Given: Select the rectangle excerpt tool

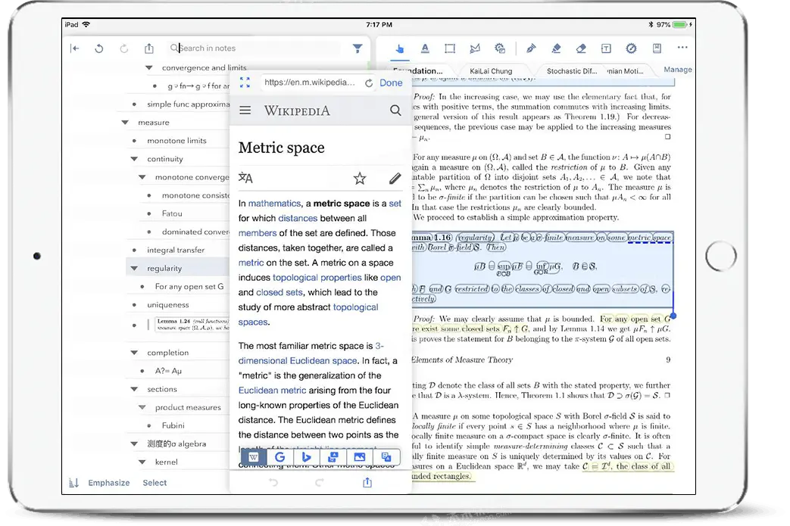Looking at the screenshot, I should pyautogui.click(x=450, y=48).
